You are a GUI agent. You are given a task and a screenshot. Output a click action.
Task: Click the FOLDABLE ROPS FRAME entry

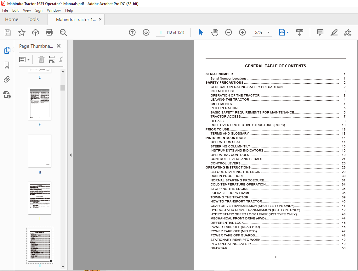278,193
